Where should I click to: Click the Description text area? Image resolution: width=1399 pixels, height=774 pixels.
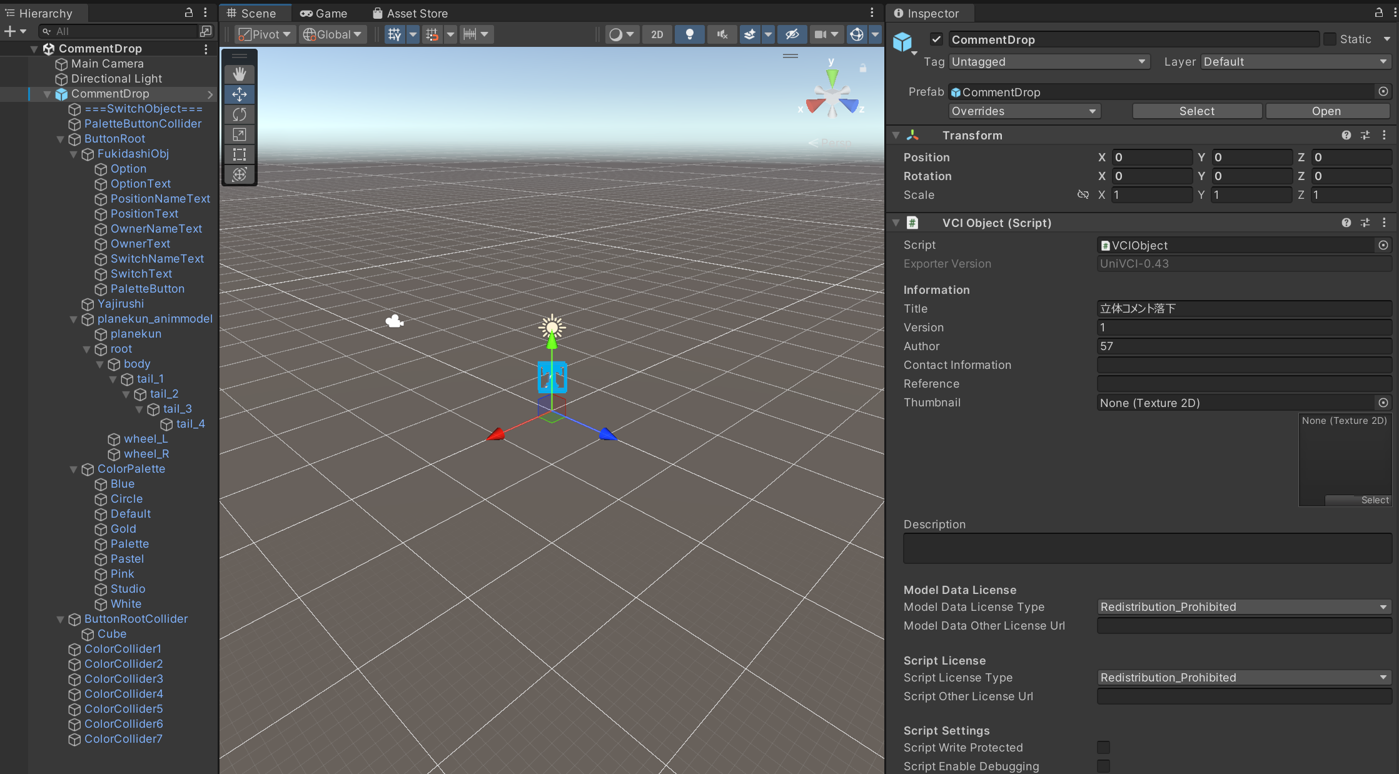tap(1148, 548)
